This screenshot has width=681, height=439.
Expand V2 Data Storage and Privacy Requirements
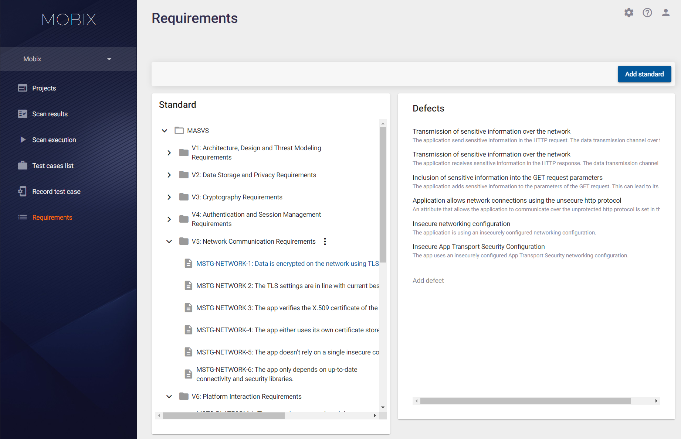(169, 175)
